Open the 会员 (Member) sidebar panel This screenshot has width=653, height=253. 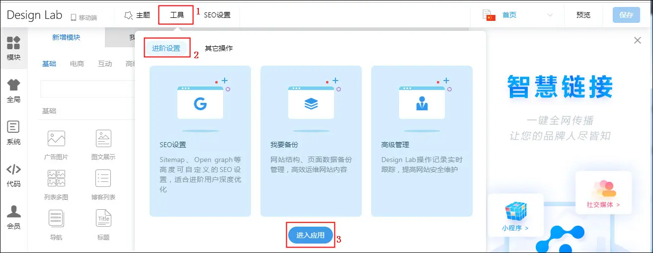pyautogui.click(x=13, y=217)
